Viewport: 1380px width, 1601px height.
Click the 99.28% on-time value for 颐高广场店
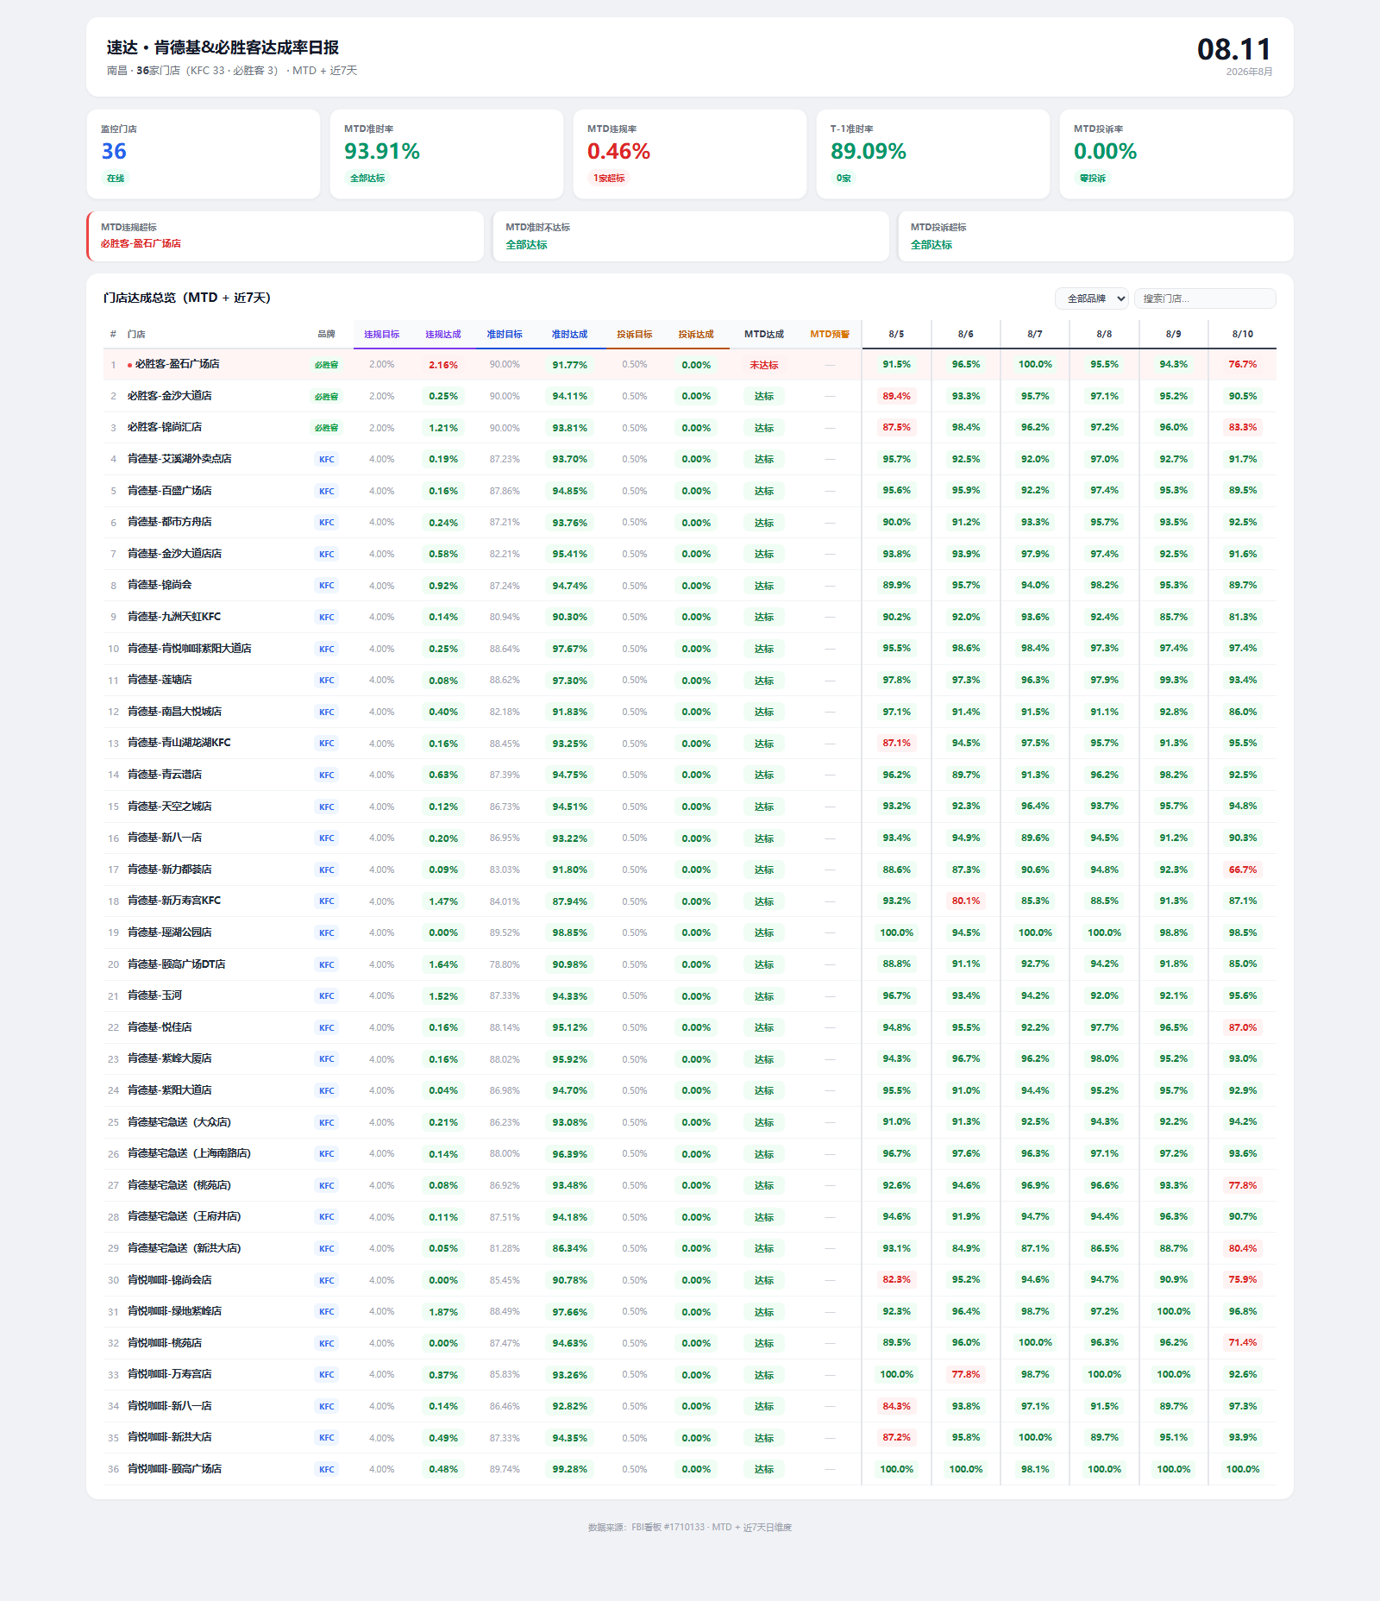coord(569,1470)
